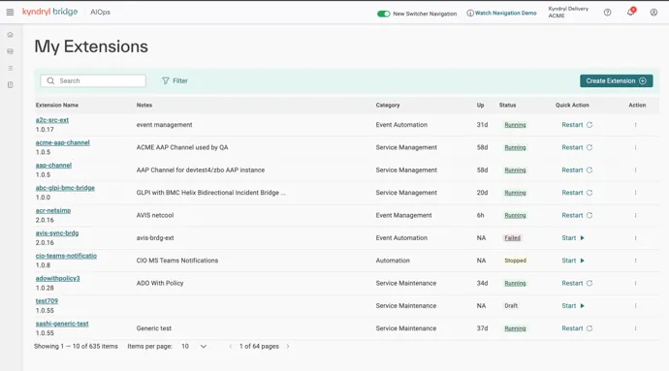
Task: Open the home icon in sidebar
Action: coord(11,35)
